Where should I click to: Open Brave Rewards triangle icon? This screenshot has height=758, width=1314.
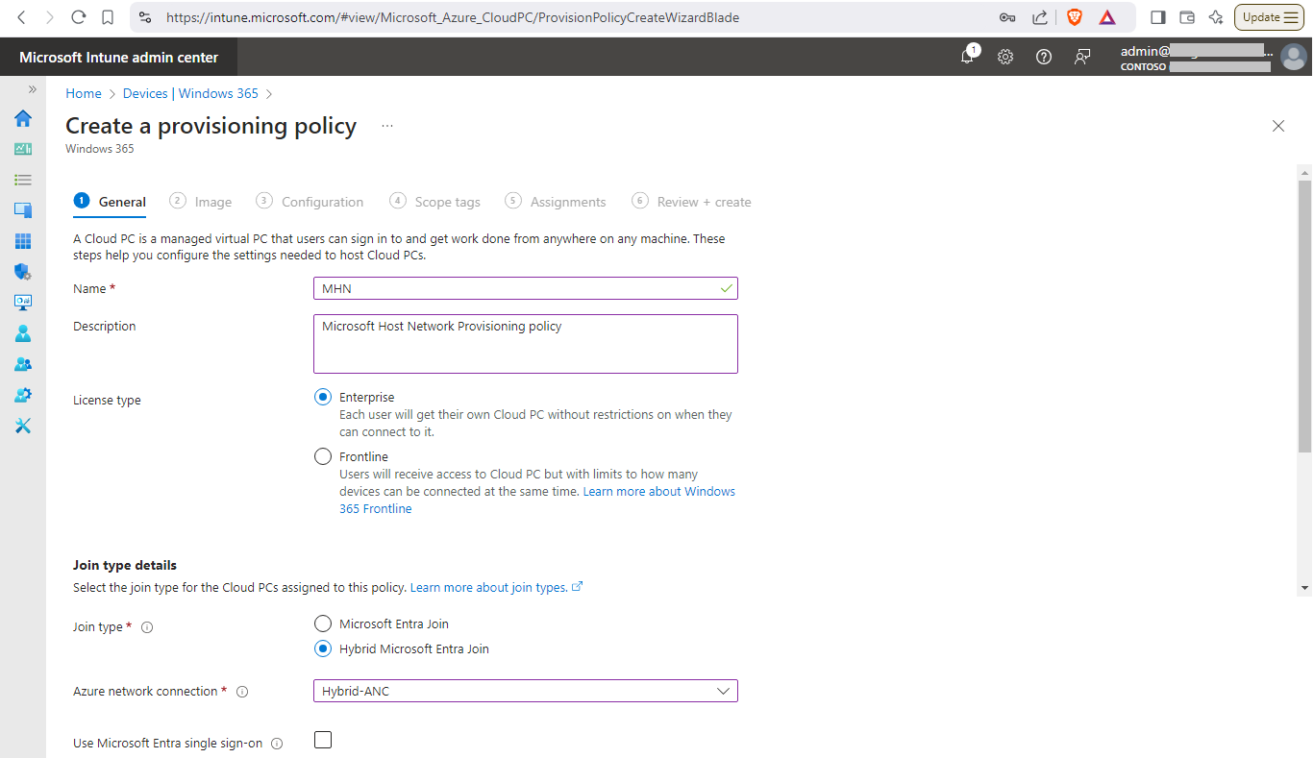tap(1107, 17)
